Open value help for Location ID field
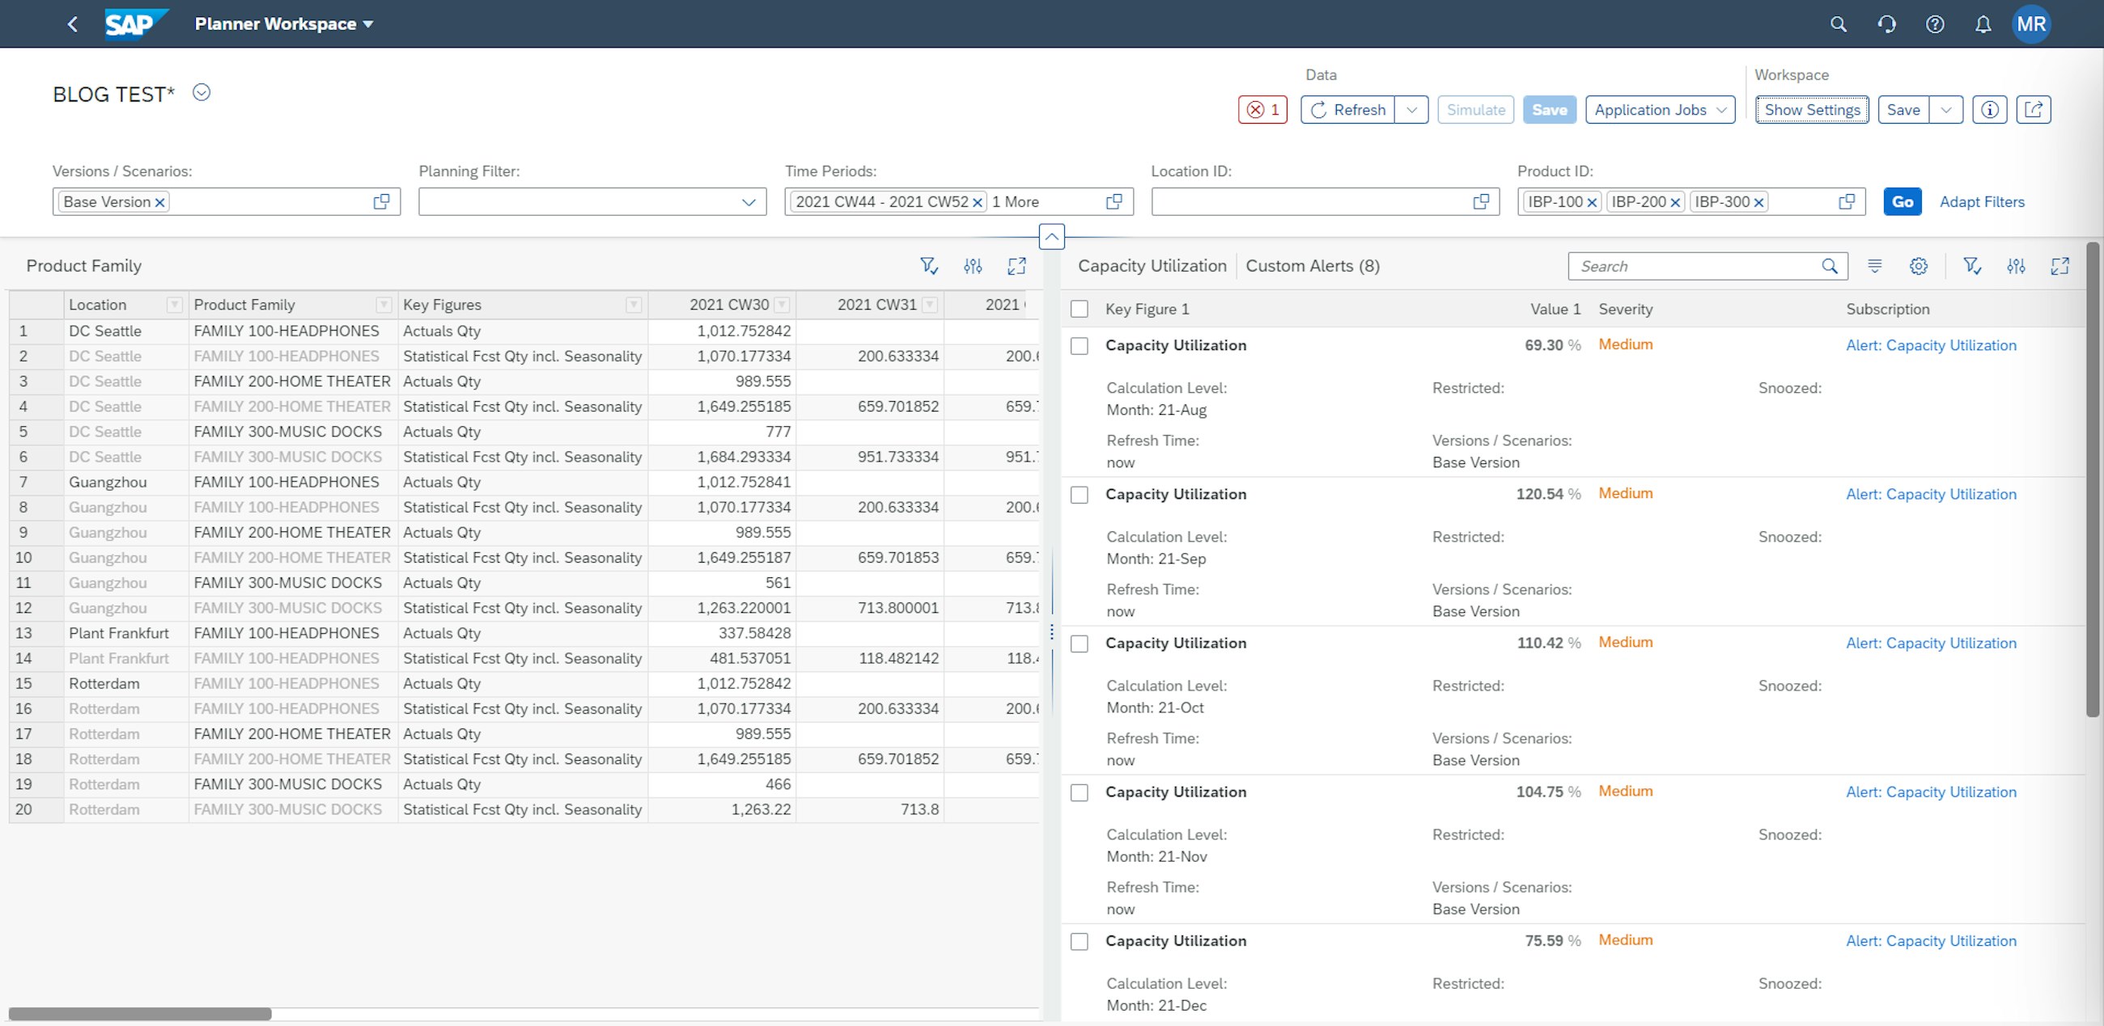The image size is (2104, 1026). (x=1482, y=201)
